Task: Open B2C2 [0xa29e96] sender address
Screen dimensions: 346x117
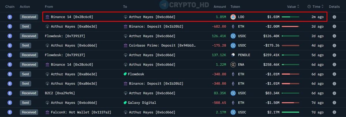Action: (60, 93)
